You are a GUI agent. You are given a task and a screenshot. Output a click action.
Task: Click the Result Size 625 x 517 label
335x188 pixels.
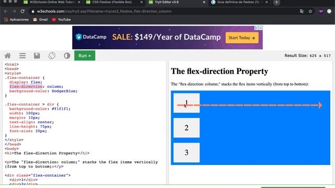307,56
